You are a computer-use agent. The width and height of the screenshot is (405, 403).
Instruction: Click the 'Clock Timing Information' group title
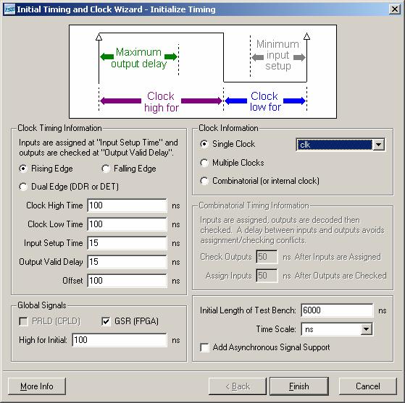[x=59, y=128]
